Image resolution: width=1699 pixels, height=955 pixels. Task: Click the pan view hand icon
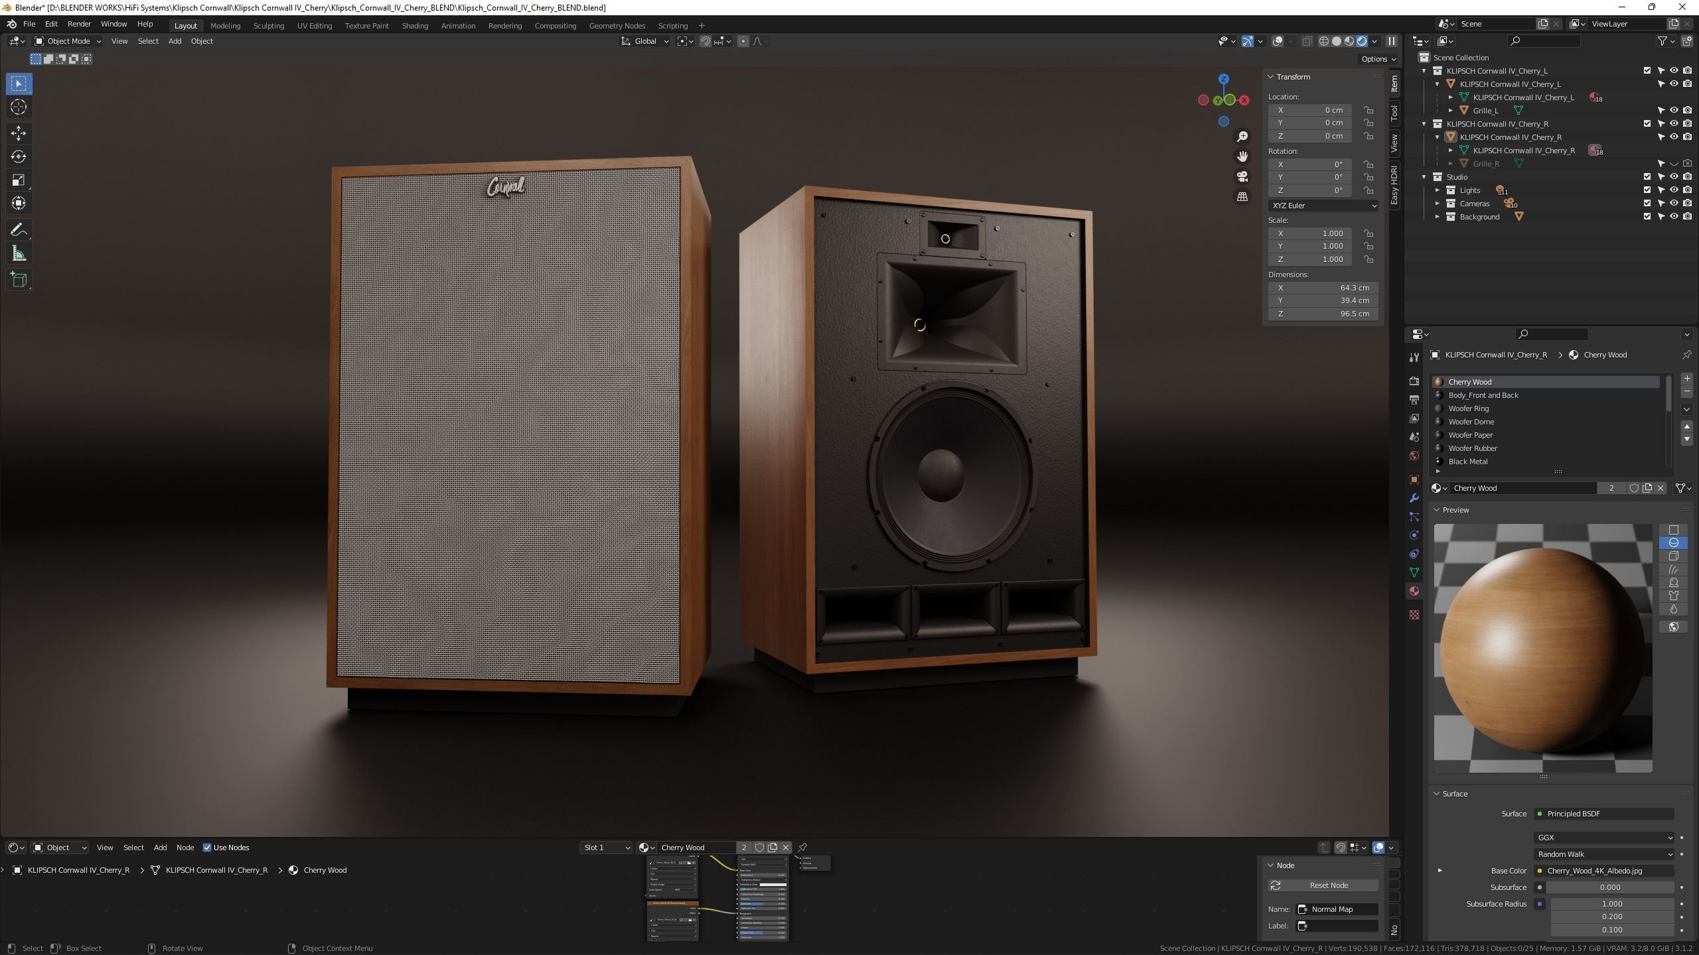[1242, 157]
